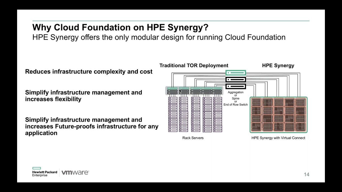Viewport: 342px width, 192px height.
Task: Select the 'Future-proofs infrastructure for any application' bullet
Action: pos(92,126)
